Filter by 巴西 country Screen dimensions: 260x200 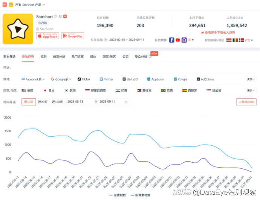(167, 90)
